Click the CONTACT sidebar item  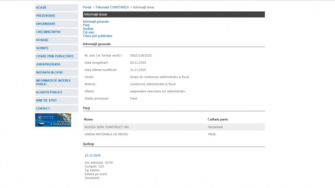coord(43,108)
